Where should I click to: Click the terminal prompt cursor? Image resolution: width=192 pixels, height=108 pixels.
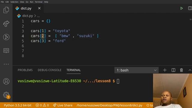point(118,81)
